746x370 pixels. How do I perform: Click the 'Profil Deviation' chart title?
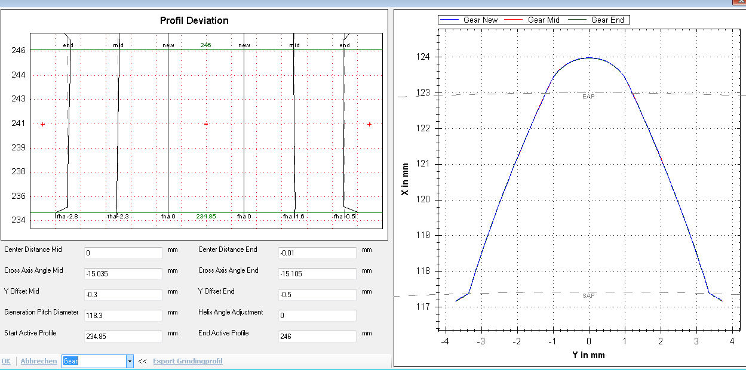(194, 20)
